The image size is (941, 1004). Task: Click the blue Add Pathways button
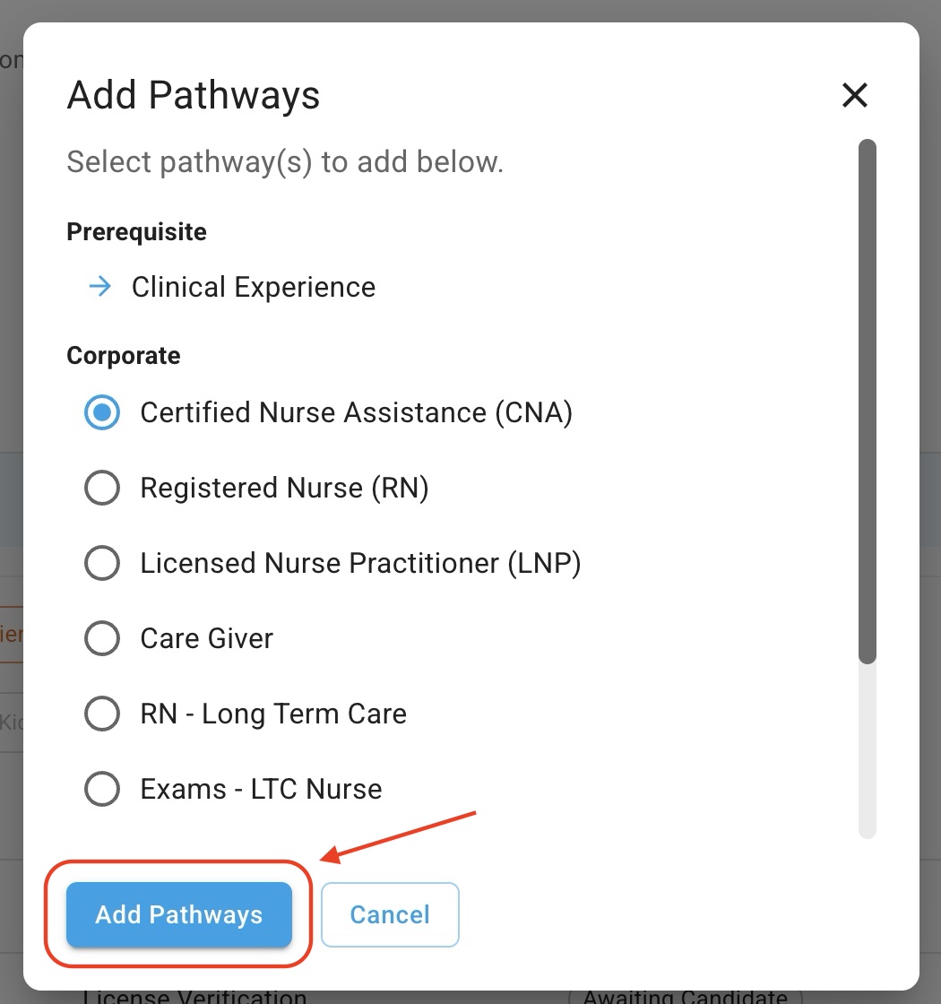point(179,914)
